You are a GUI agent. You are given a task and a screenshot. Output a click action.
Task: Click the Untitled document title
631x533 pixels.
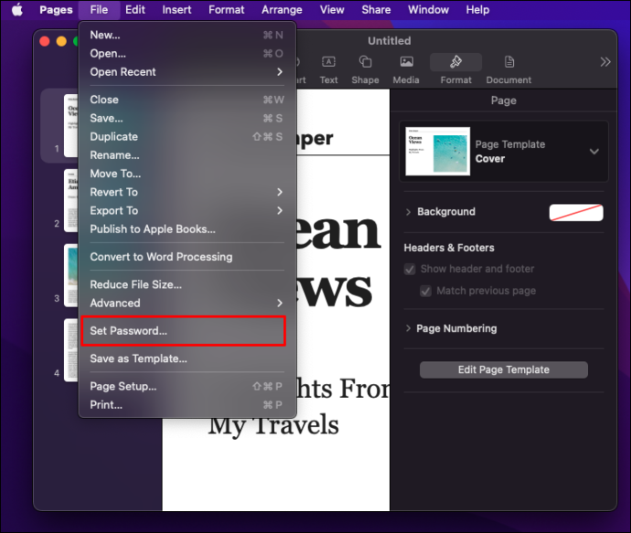(390, 40)
